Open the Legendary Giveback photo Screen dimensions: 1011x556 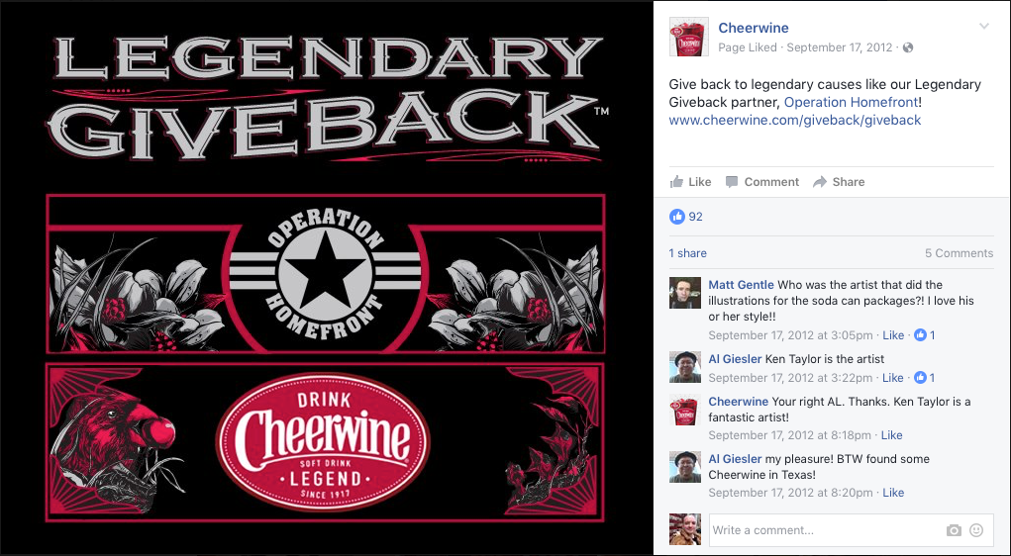[x=326, y=278]
